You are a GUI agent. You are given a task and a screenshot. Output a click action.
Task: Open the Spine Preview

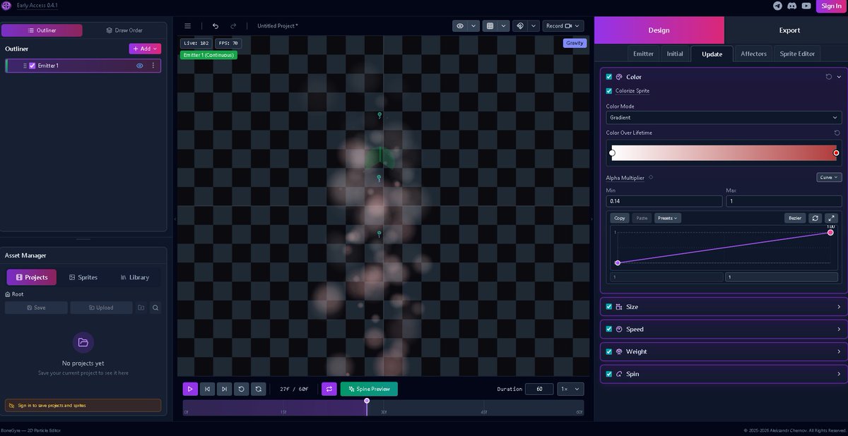[369, 389]
